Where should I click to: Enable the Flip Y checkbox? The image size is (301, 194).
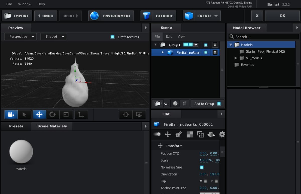click(216, 181)
